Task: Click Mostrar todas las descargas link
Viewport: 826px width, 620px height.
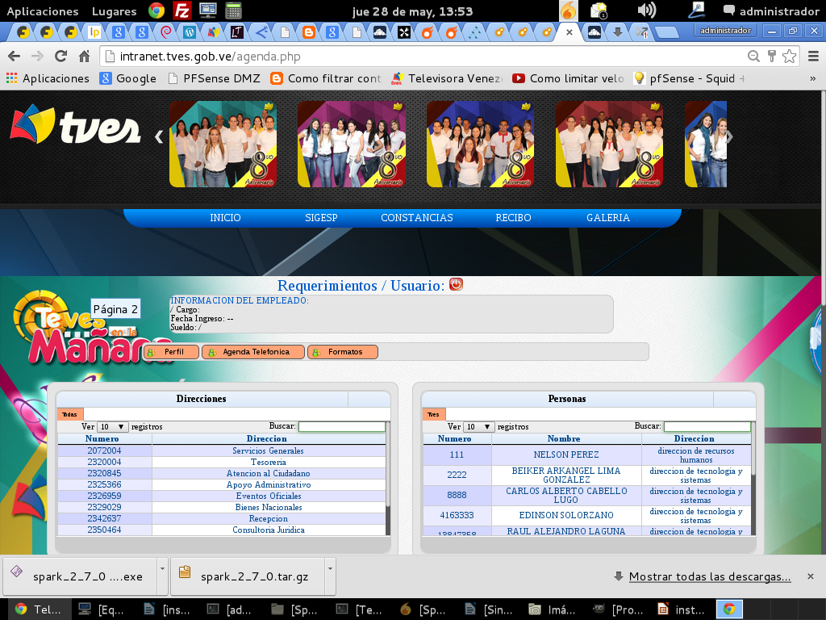Action: click(x=710, y=576)
